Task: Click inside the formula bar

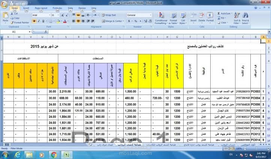Action: tap(158, 32)
